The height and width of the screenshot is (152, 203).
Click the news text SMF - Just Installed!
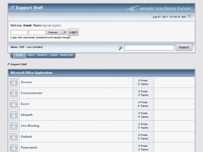31,47
